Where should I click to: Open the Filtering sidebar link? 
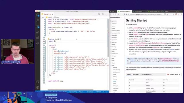click(x=115, y=77)
